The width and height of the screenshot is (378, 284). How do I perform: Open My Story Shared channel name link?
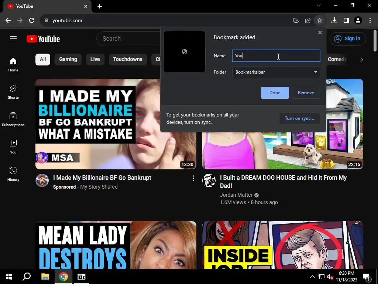[x=99, y=187]
